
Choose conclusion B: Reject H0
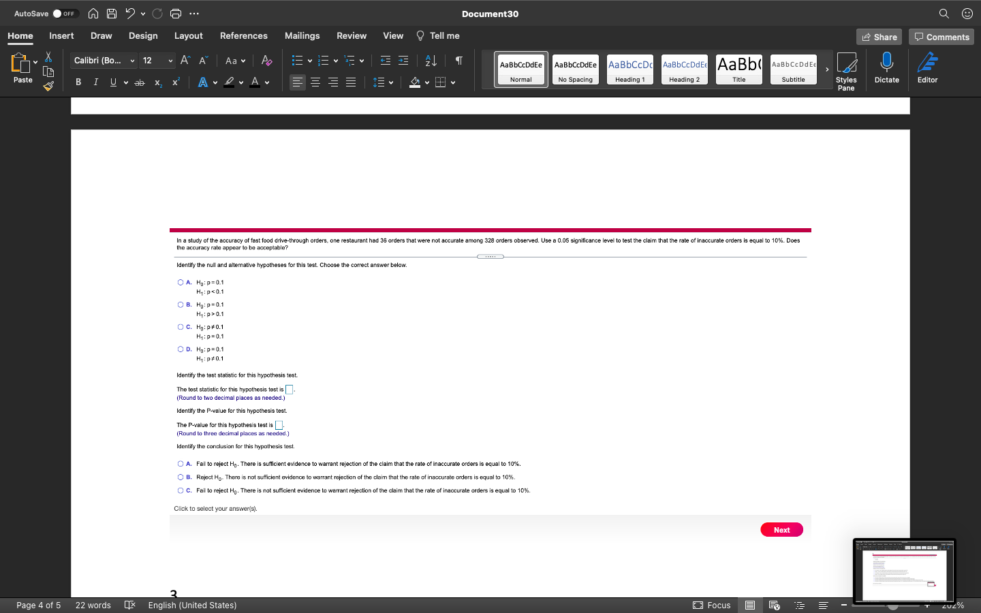pos(181,477)
